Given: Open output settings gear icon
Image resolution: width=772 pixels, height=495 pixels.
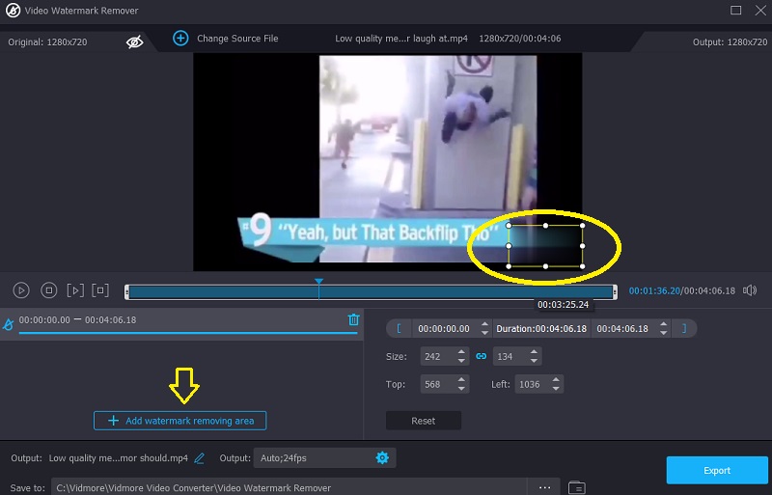Looking at the screenshot, I should pyautogui.click(x=382, y=457).
